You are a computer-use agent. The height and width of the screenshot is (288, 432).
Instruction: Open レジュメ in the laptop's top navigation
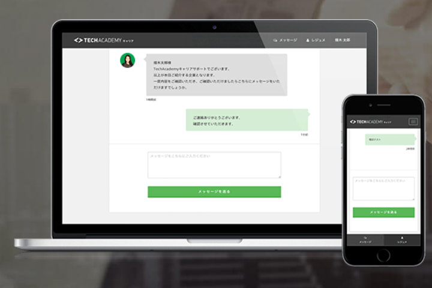(x=316, y=40)
